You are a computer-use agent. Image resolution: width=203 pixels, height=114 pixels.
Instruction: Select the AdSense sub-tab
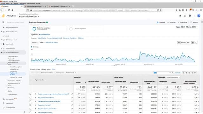pyautogui.click(x=81, y=38)
